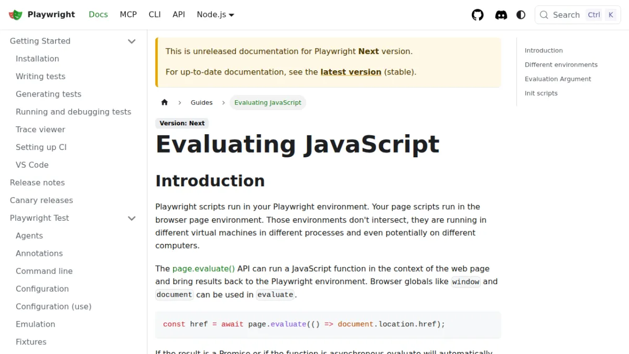Click the Playwright masks logo icon
This screenshot has width=629, height=354.
coord(16,15)
